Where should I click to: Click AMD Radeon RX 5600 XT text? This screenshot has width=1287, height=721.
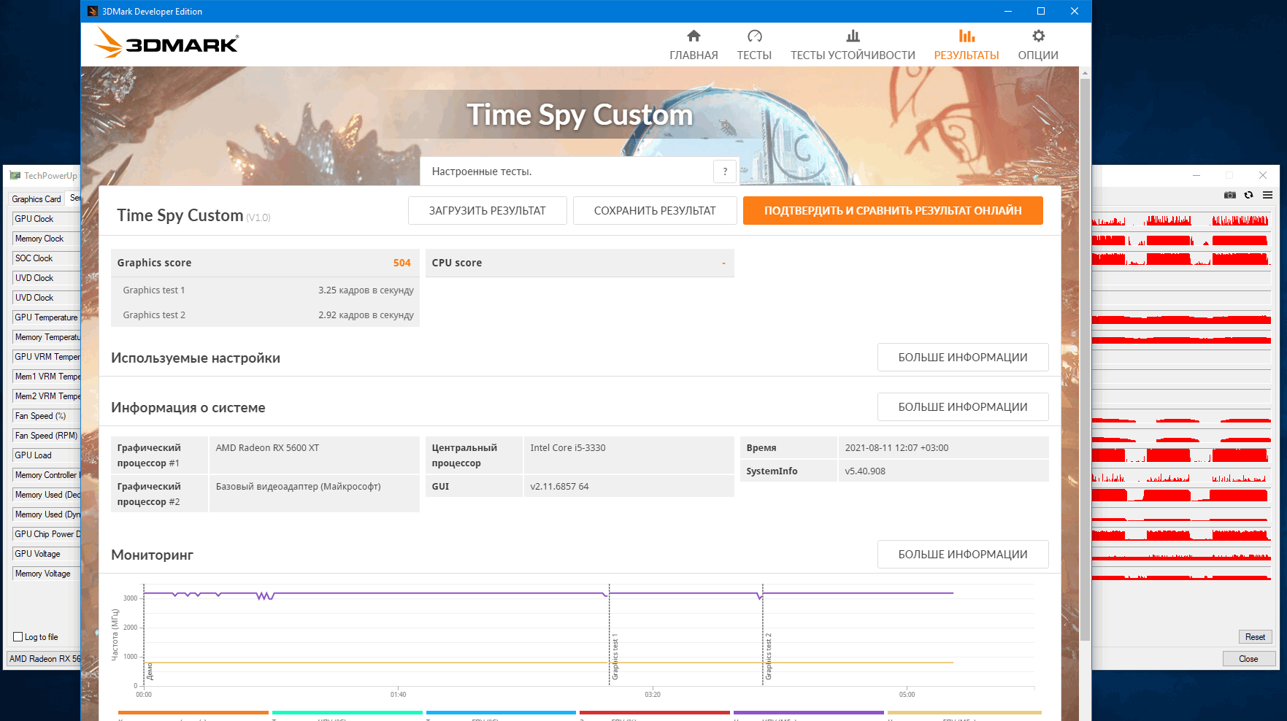(x=267, y=448)
